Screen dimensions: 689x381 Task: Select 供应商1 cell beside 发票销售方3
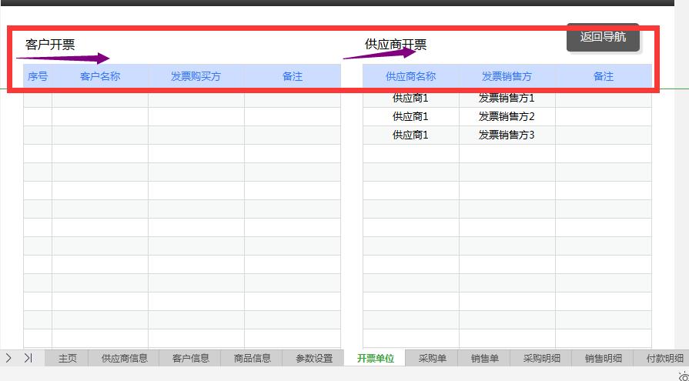[x=411, y=135]
